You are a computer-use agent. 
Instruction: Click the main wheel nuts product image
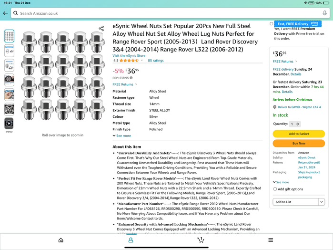coord(63,75)
